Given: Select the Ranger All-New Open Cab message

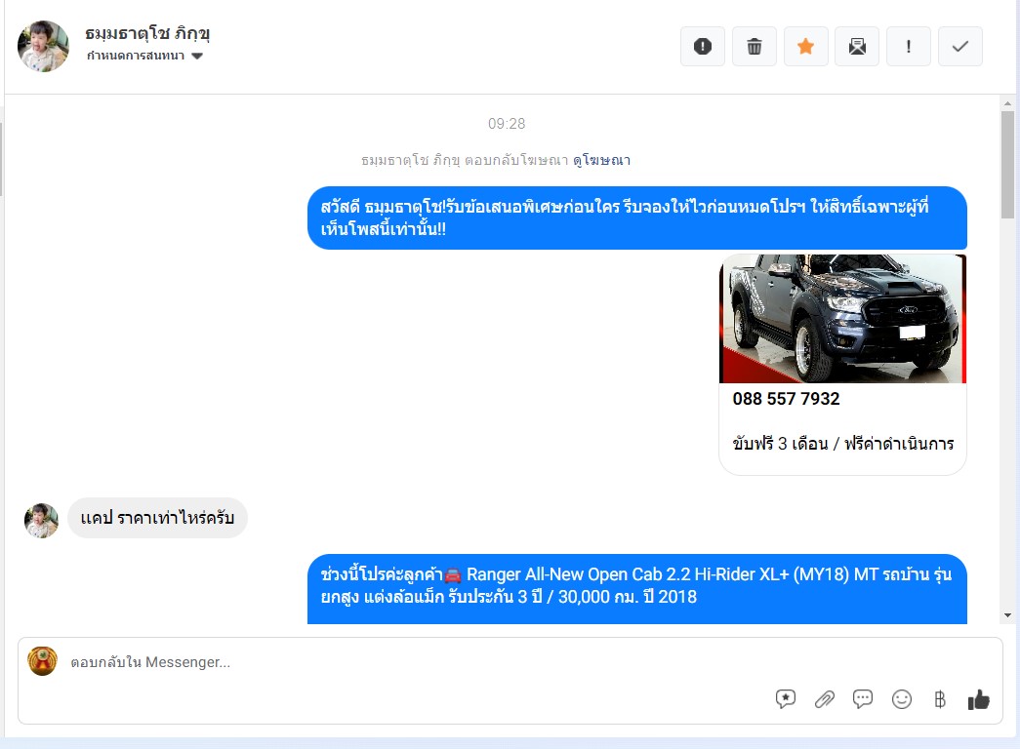Looking at the screenshot, I should pyautogui.click(x=636, y=588).
